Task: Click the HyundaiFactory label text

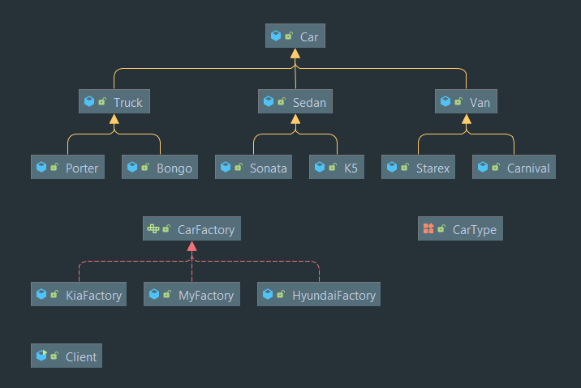Action: pyautogui.click(x=334, y=296)
